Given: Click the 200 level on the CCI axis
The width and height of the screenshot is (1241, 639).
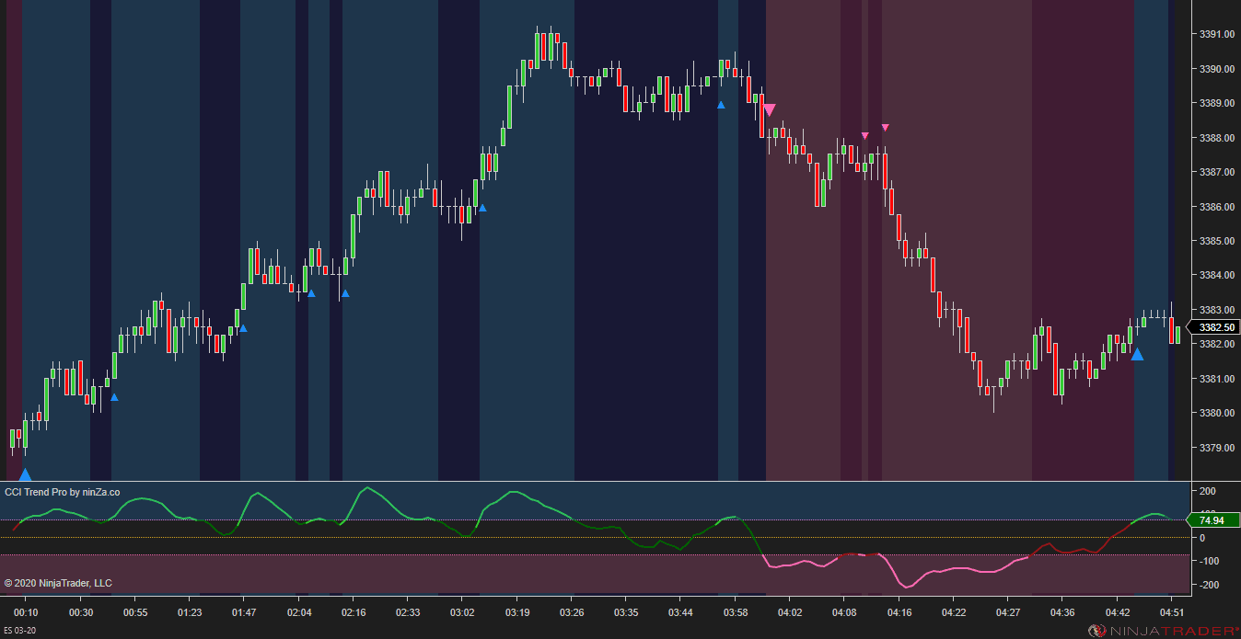Looking at the screenshot, I should coord(1208,492).
